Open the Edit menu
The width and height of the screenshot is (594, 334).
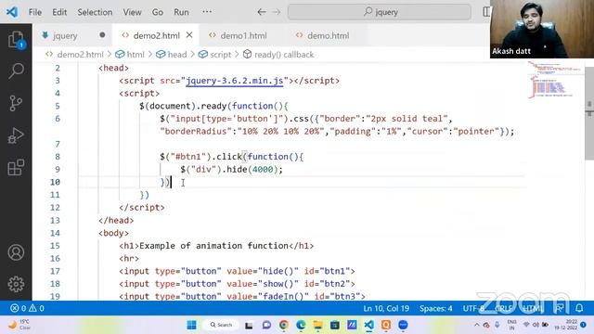click(59, 12)
